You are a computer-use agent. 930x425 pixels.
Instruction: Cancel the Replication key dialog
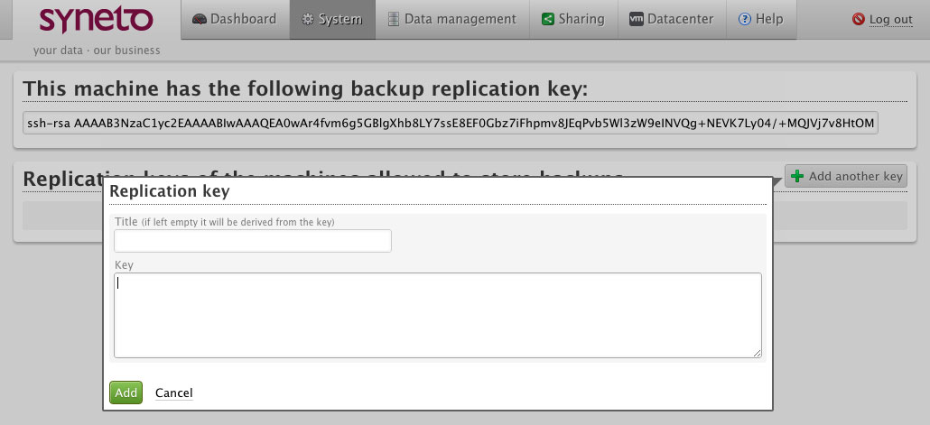(173, 393)
